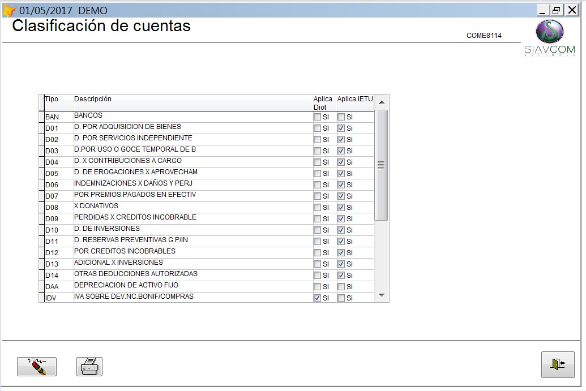Enable Aplica Diot for D06 row

(x=317, y=184)
